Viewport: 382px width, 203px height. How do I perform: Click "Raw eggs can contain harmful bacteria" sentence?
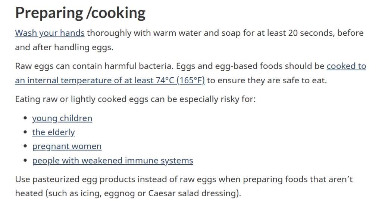[94, 66]
